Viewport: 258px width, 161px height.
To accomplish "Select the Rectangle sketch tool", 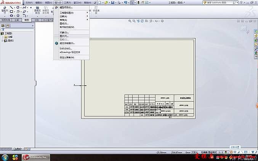I will (x=12, y=11).
